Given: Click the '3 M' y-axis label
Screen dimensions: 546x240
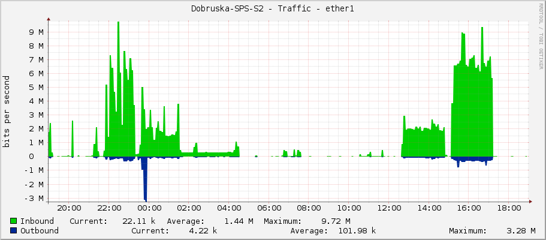Looking at the screenshot, I should point(36,115).
